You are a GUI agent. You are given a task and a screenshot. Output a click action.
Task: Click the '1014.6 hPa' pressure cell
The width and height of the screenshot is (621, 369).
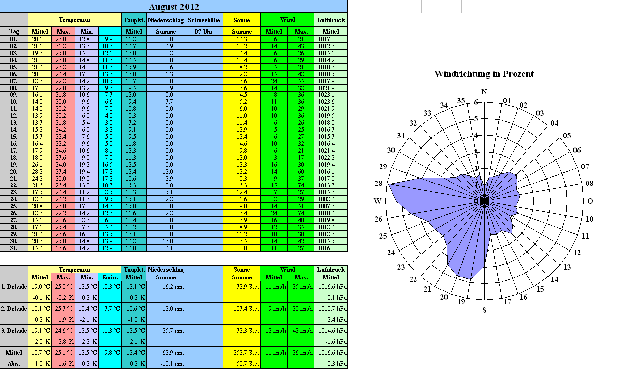331,330
